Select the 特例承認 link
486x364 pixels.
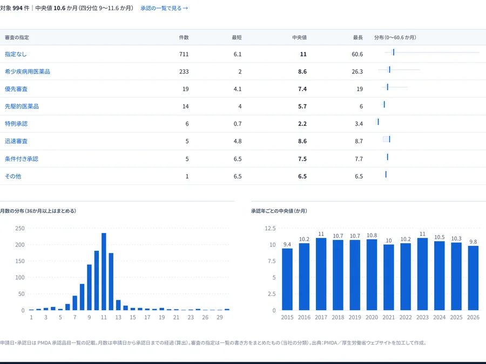(x=16, y=123)
